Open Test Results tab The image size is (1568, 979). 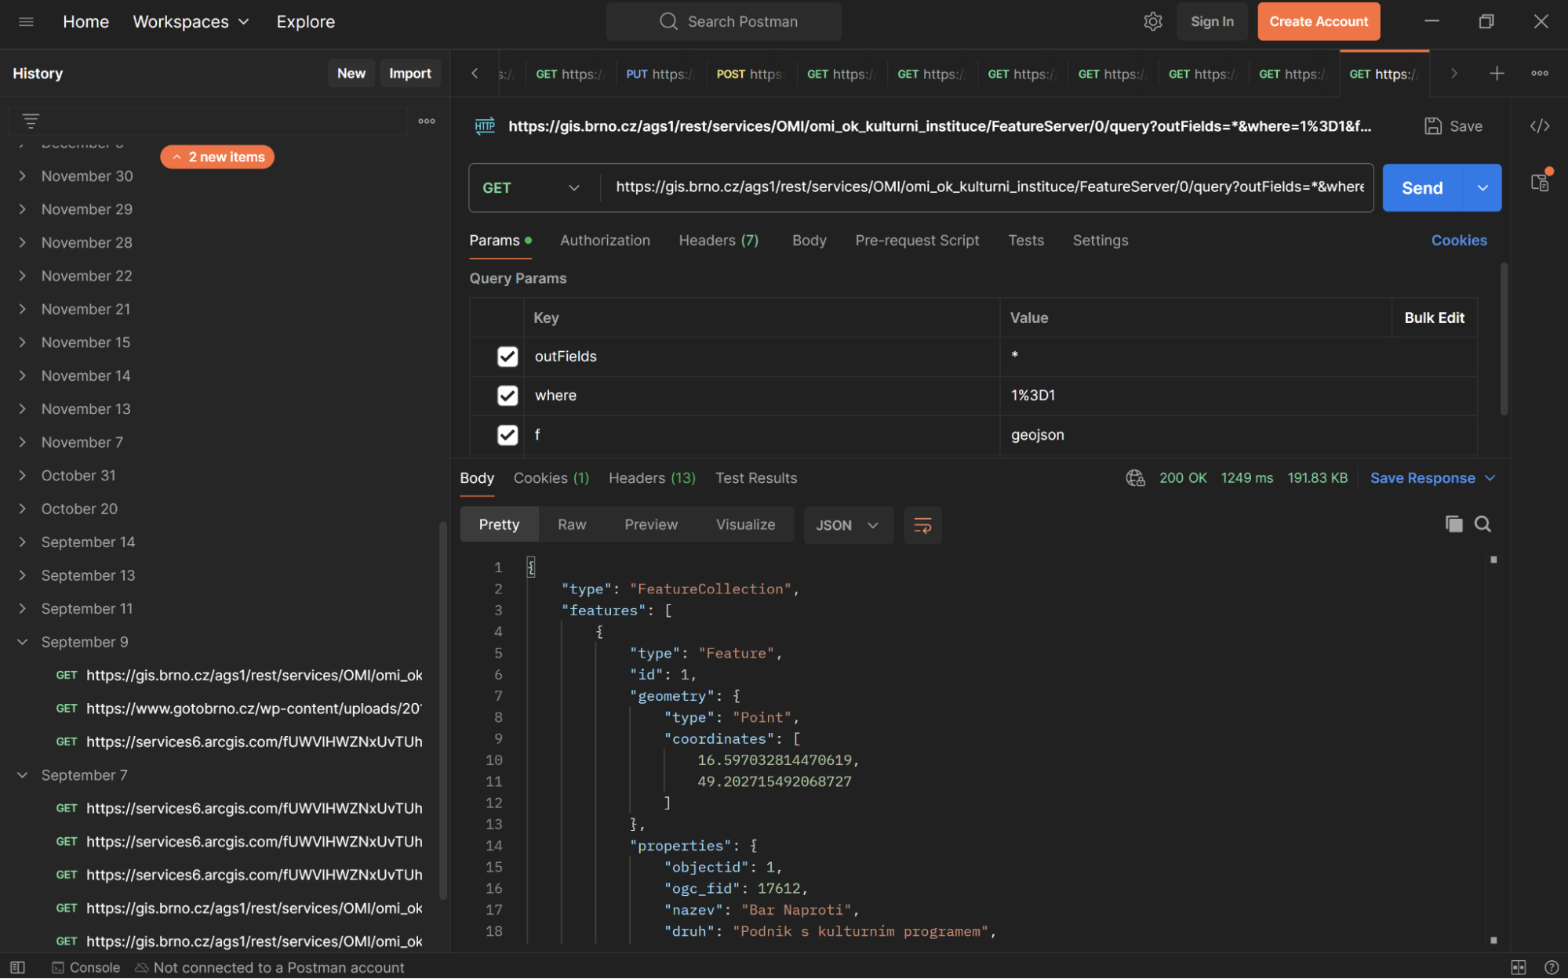point(755,477)
